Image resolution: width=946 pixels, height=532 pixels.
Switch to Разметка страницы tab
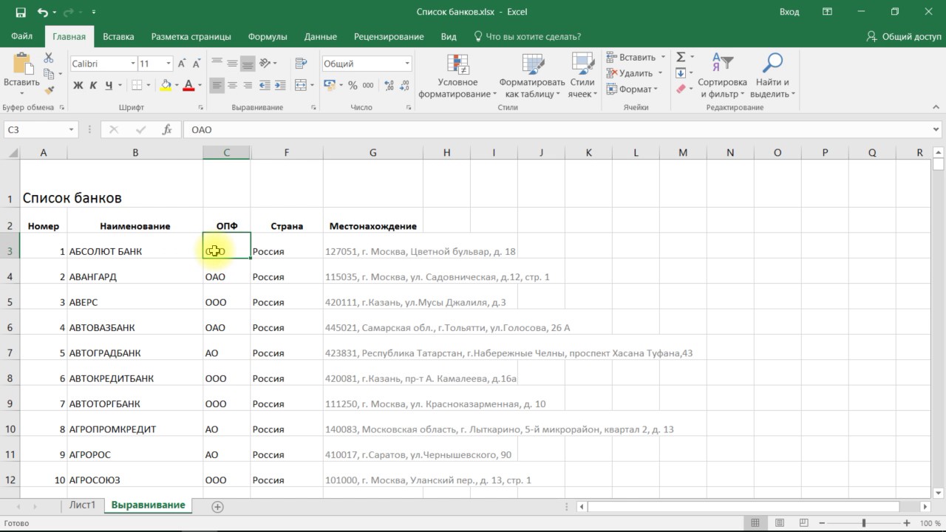191,36
